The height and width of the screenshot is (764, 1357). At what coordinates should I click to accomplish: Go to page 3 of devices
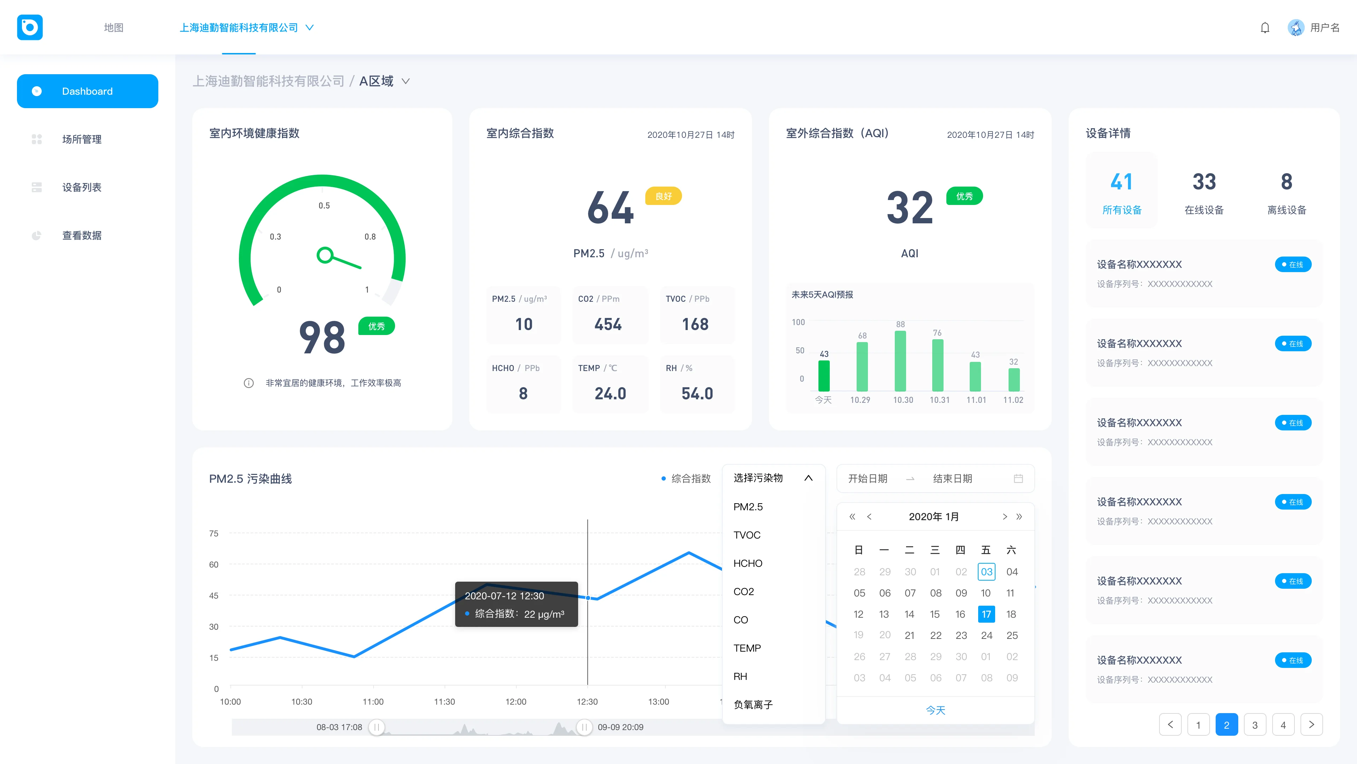coord(1255,724)
